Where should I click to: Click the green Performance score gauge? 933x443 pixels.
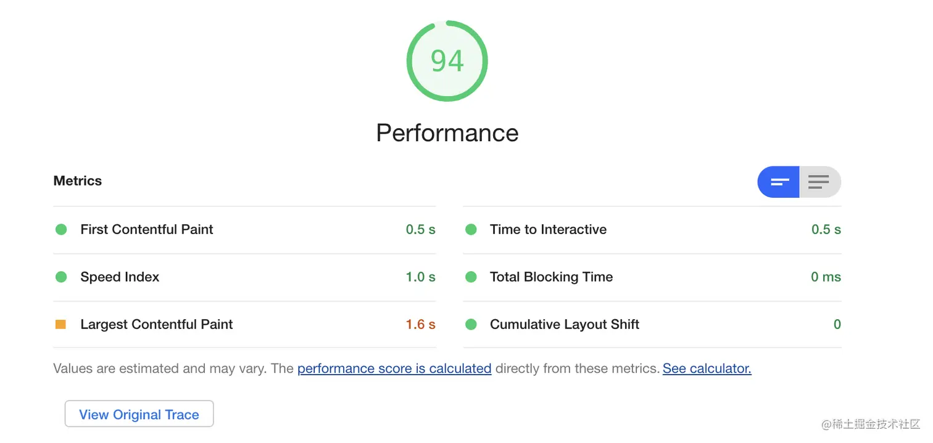click(x=447, y=61)
